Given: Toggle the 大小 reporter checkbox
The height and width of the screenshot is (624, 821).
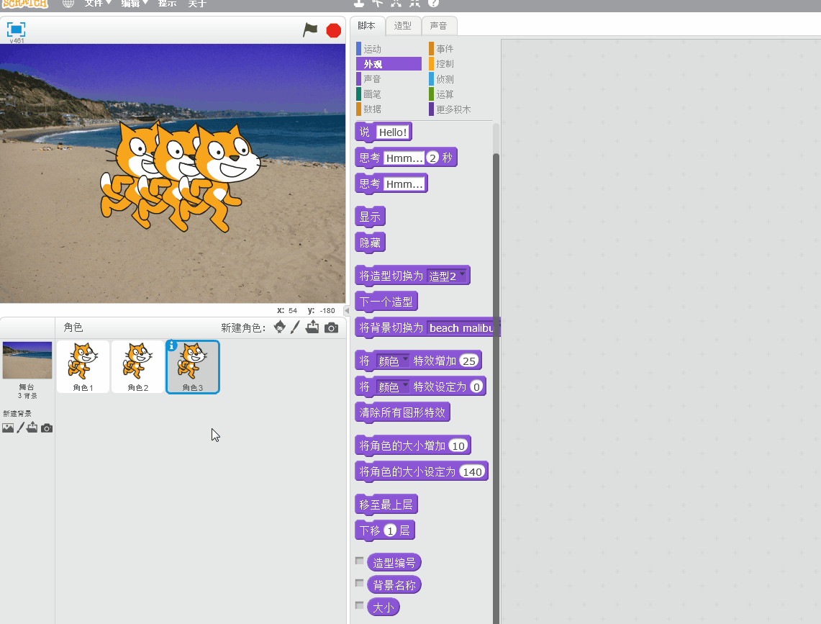Looking at the screenshot, I should [x=359, y=605].
